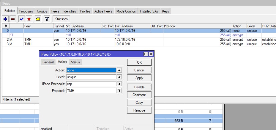Open the Mode Configs tab
The width and height of the screenshot is (276, 130).
coord(126,11)
